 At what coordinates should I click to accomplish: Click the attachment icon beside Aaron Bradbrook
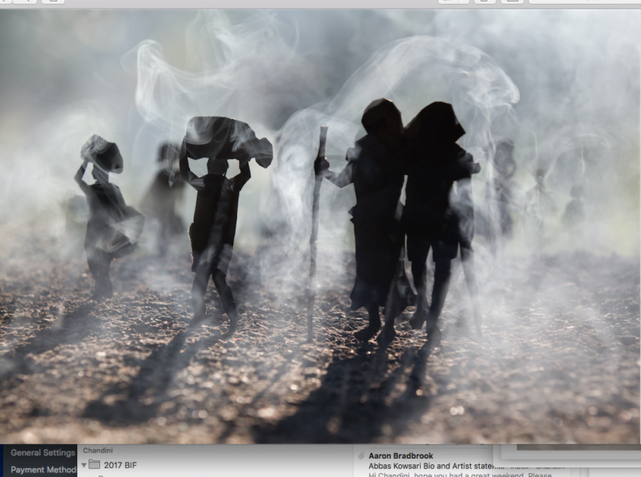tap(361, 456)
